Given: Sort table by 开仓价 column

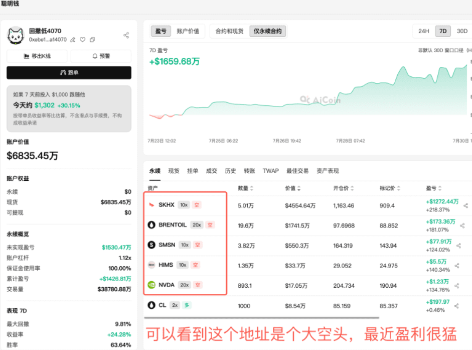Looking at the screenshot, I should pos(344,188).
